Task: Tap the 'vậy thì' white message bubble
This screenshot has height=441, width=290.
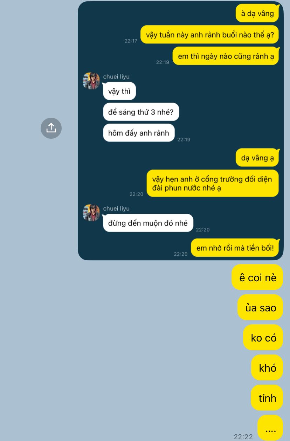Action: pos(119,91)
